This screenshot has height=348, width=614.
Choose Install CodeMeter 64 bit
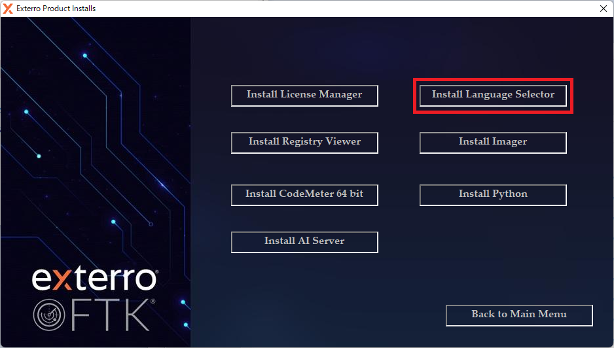[304, 195]
